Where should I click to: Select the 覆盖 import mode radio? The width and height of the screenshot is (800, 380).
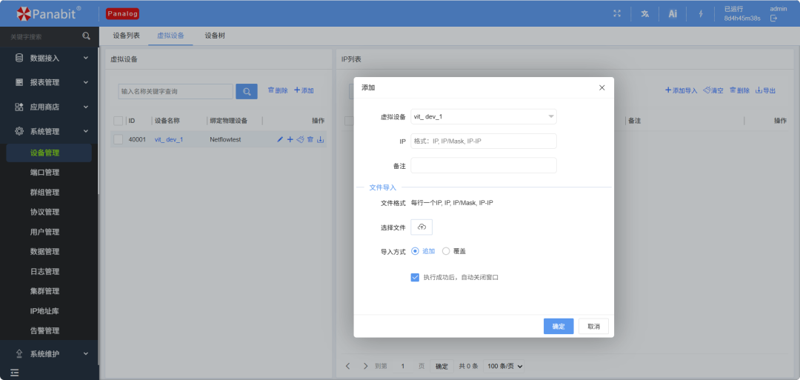[446, 251]
